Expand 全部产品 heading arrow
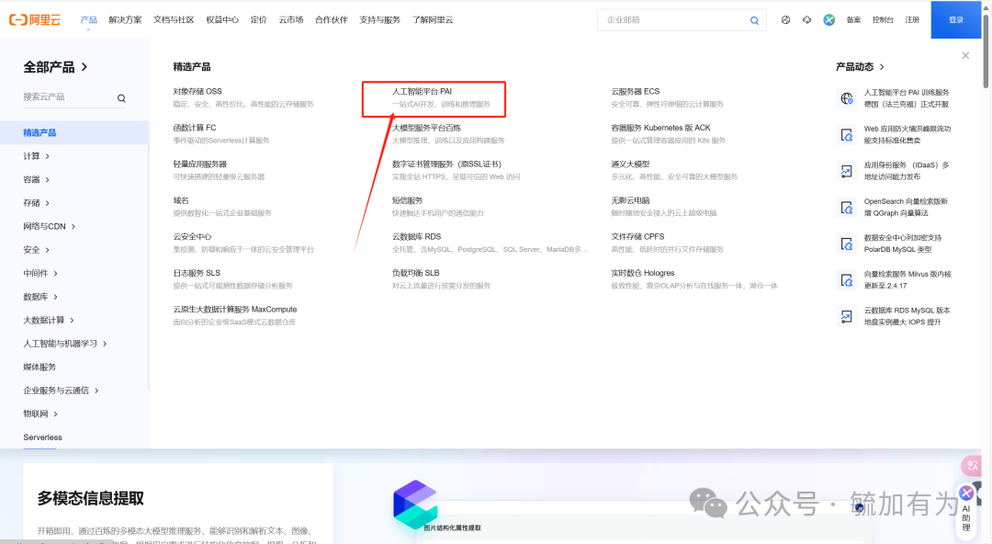 coord(85,66)
